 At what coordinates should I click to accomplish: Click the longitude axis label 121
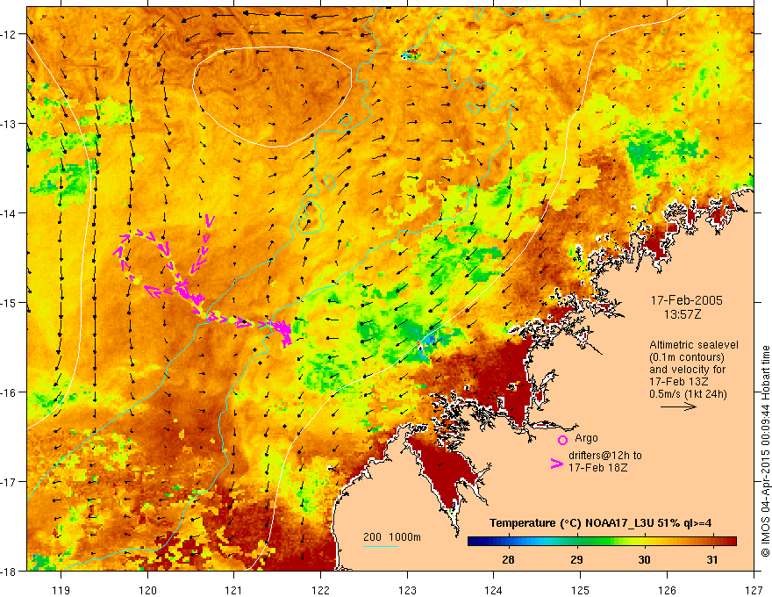tap(234, 590)
